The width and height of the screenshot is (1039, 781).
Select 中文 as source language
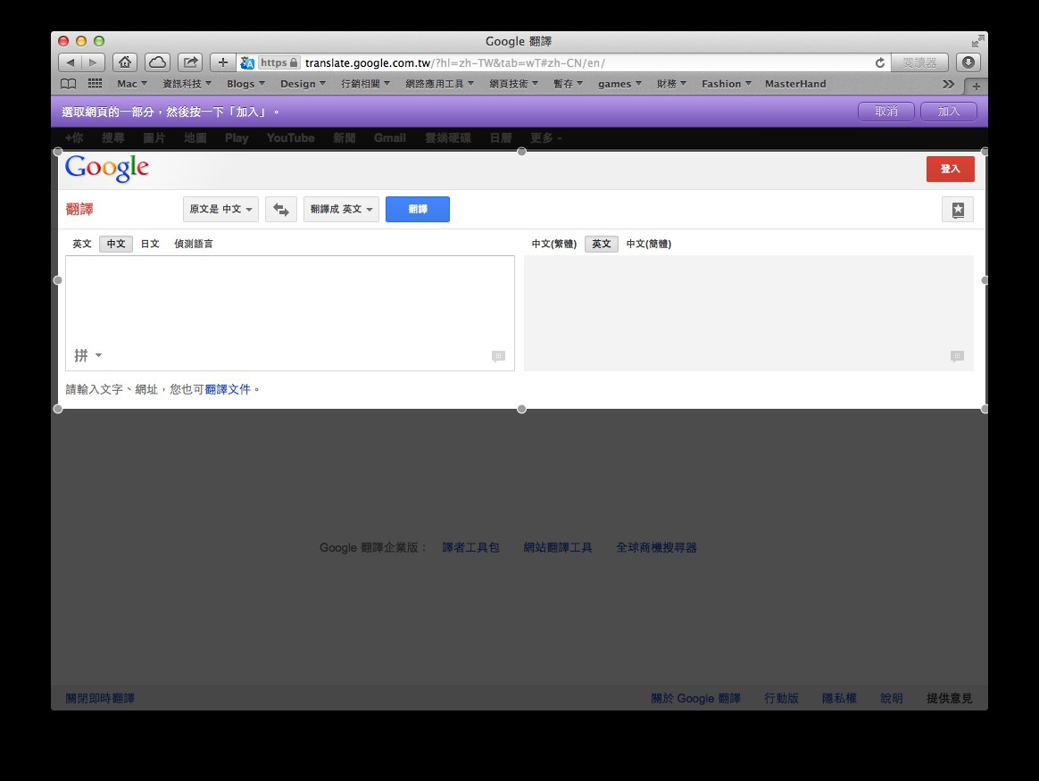(116, 244)
